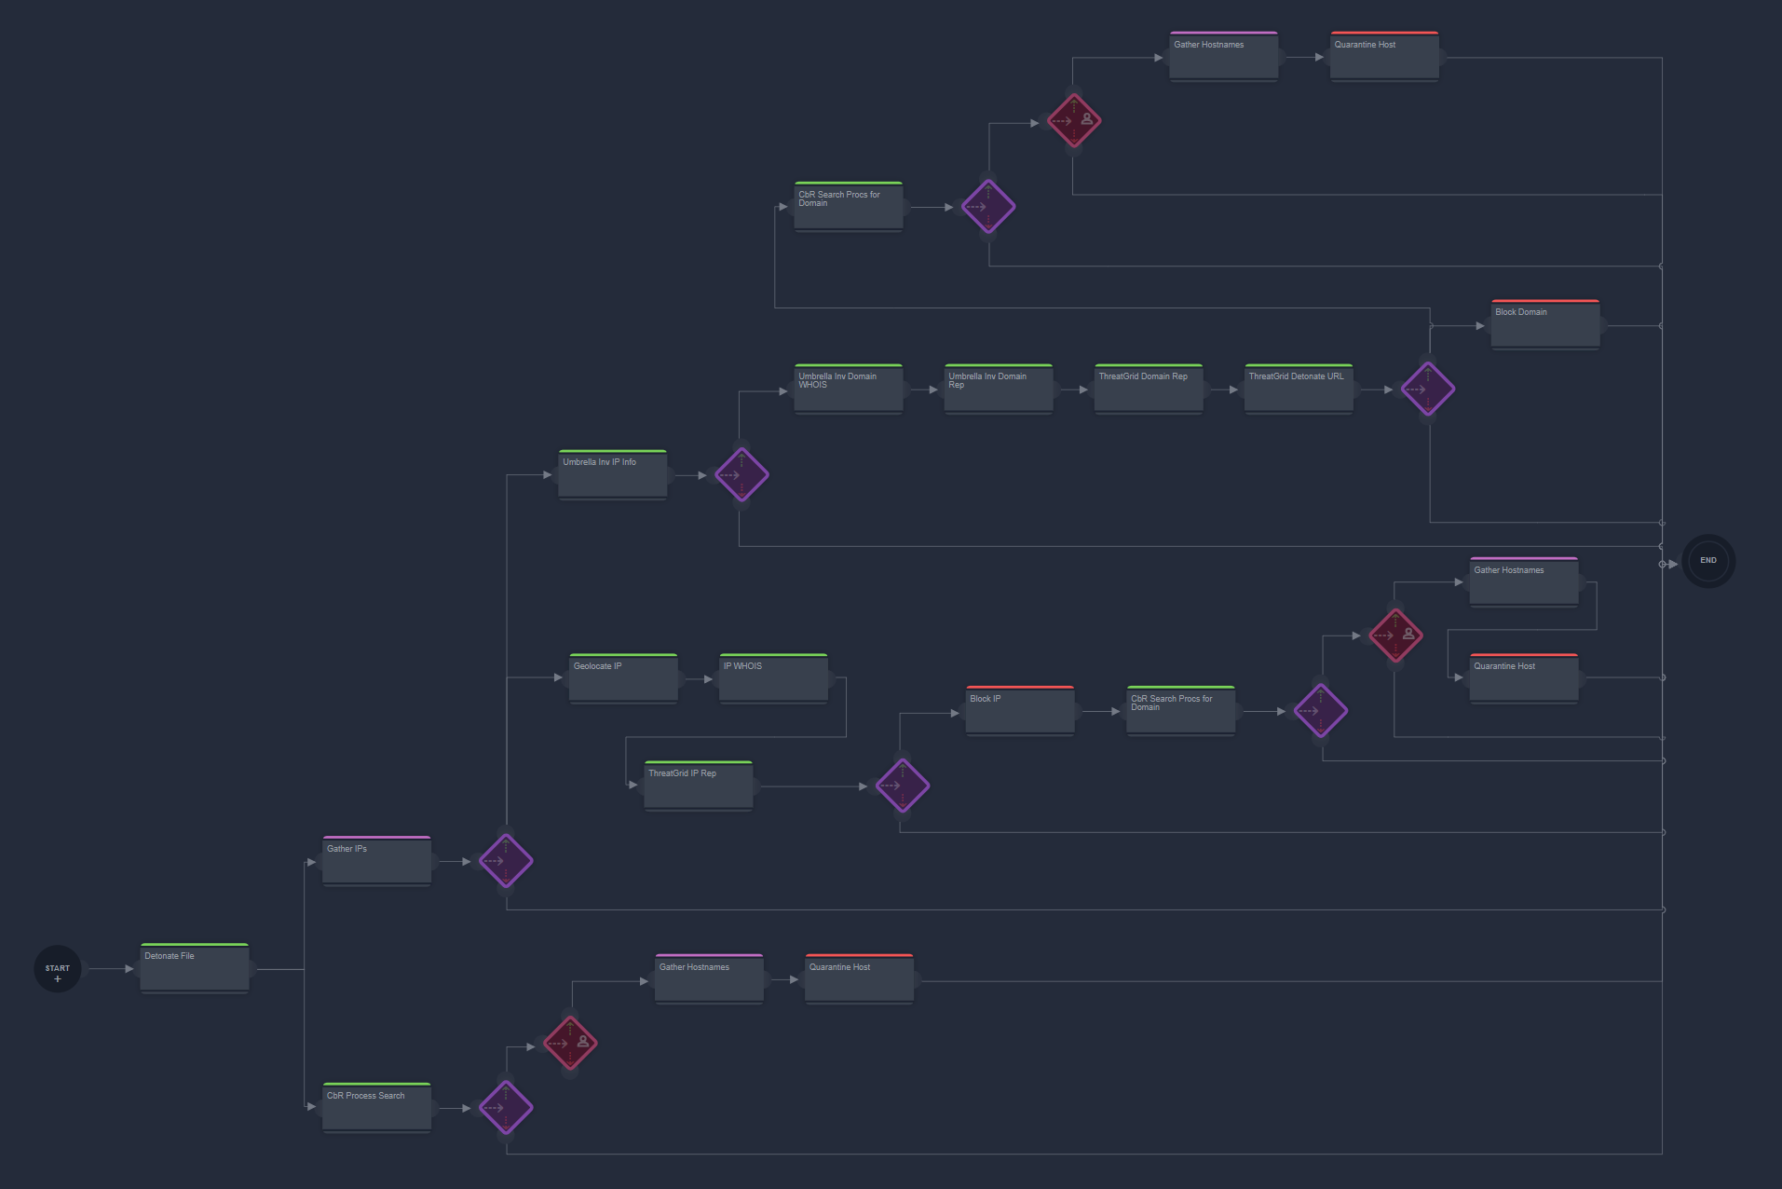The width and height of the screenshot is (1782, 1189).
Task: Click the approval diamond above the bottom Gather Hostnames
Action: pyautogui.click(x=569, y=1043)
